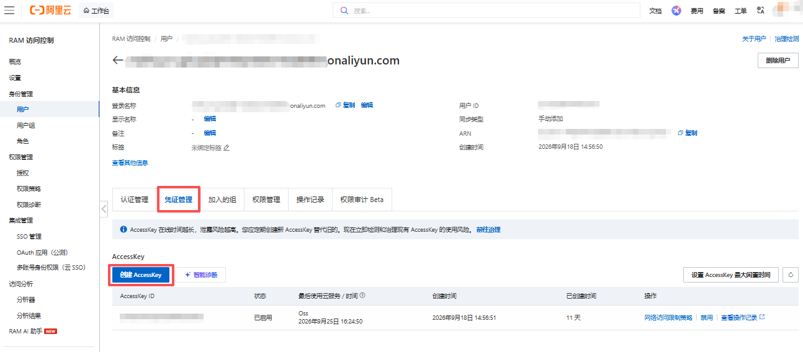Edit the 备注 field
The height and width of the screenshot is (352, 803).
point(210,133)
